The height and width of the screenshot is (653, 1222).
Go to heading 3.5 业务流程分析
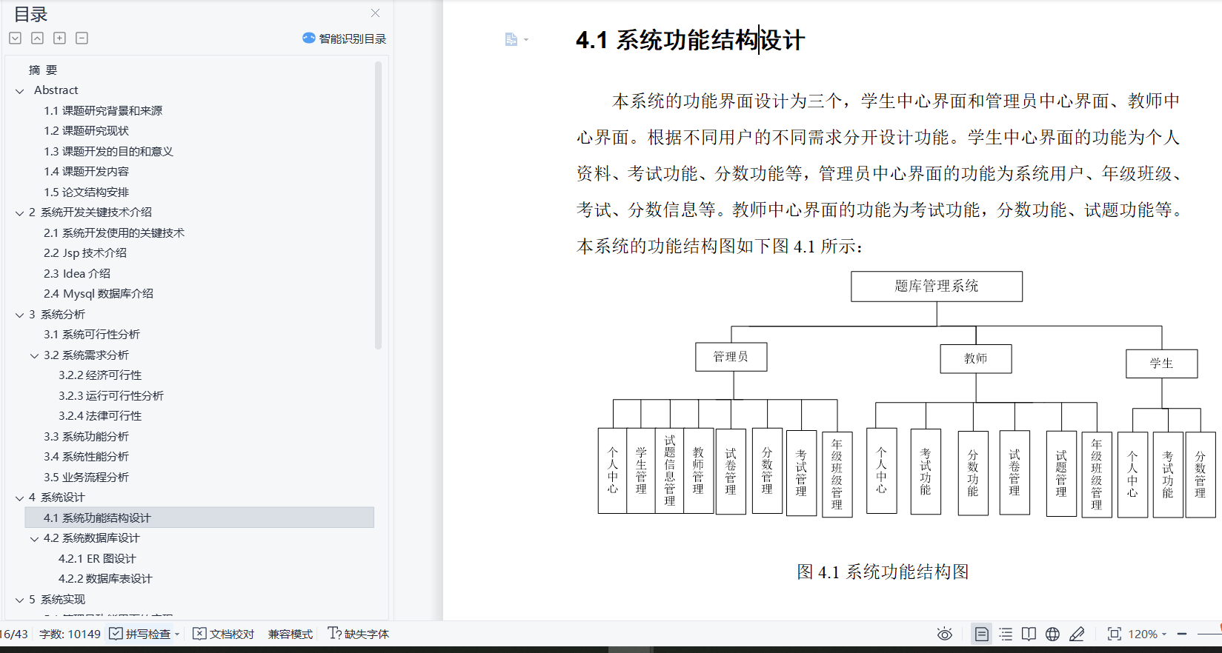click(x=86, y=477)
